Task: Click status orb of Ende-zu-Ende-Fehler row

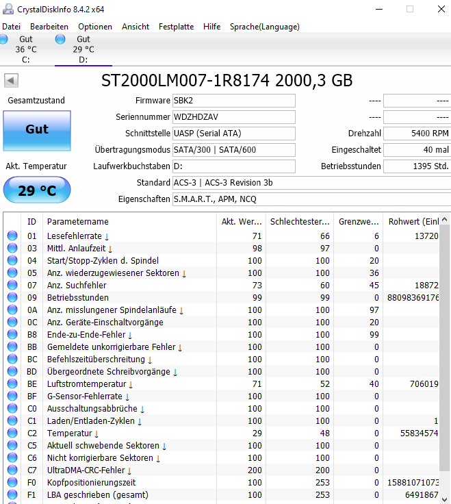Action: pos(12,334)
